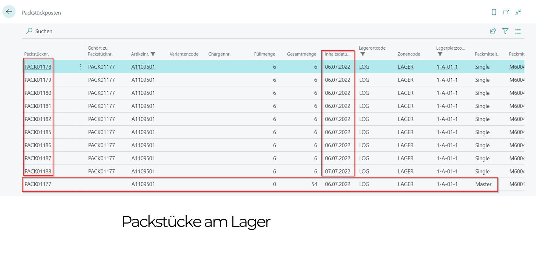Switch list view layout icon

pyautogui.click(x=518, y=31)
